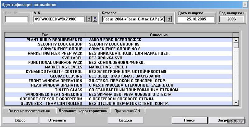Click the Тип column header
Image resolution: width=249 pixels, height=127 pixels.
(x=45, y=35)
